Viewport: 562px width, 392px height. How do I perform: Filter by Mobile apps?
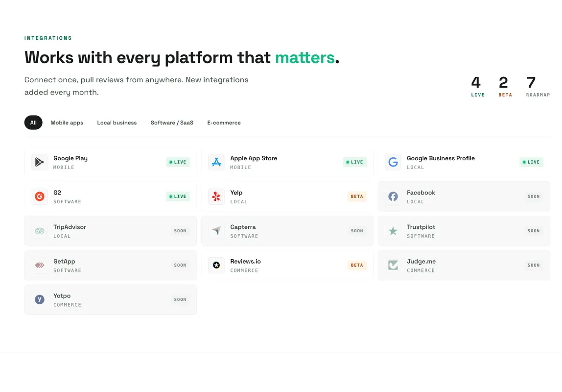click(67, 122)
